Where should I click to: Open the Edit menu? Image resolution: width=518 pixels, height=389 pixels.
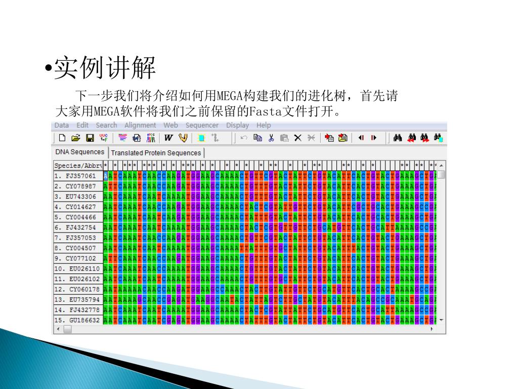(82, 125)
